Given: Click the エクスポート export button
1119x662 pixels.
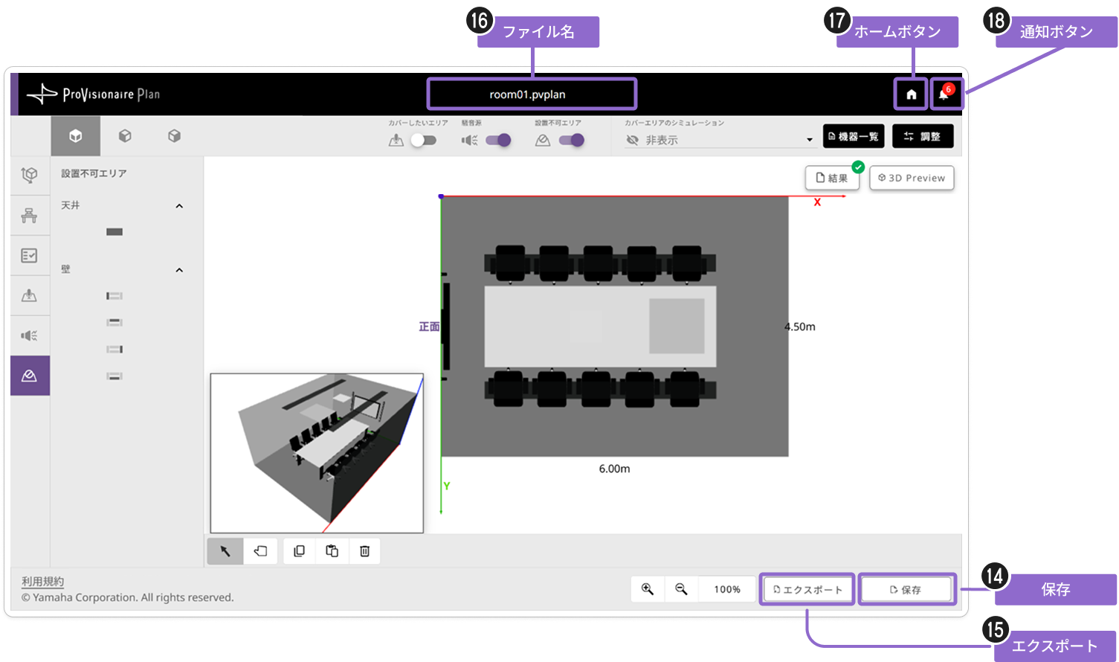Looking at the screenshot, I should pyautogui.click(x=807, y=589).
